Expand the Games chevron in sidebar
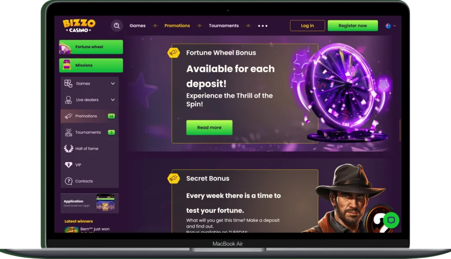Image resolution: width=451 pixels, height=259 pixels. coord(113,83)
